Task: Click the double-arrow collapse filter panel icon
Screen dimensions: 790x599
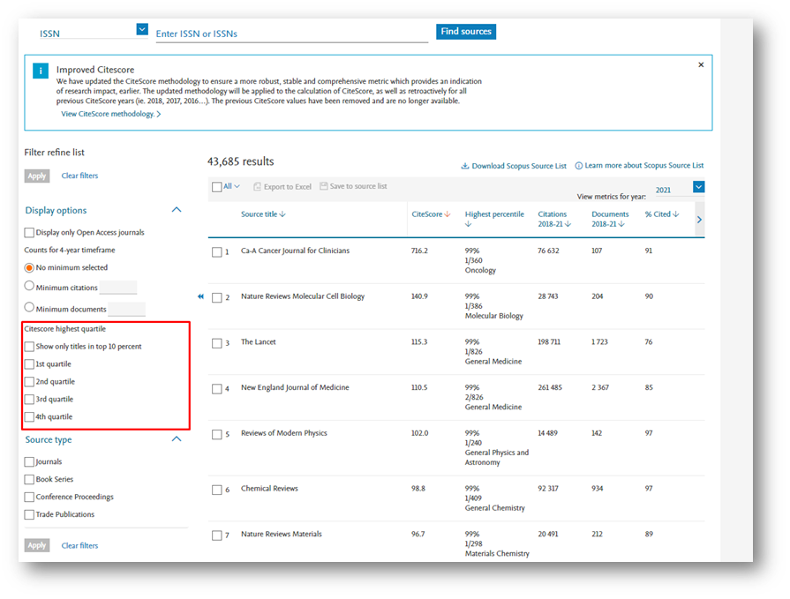Action: pyautogui.click(x=200, y=296)
